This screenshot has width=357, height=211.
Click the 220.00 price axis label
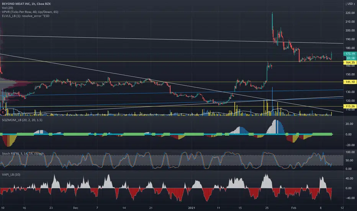point(350,13)
